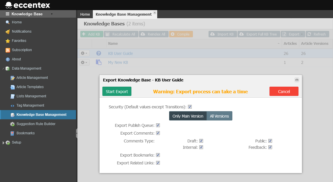Click the Lists Management icon
Image resolution: width=333 pixels, height=182 pixels.
click(x=12, y=96)
